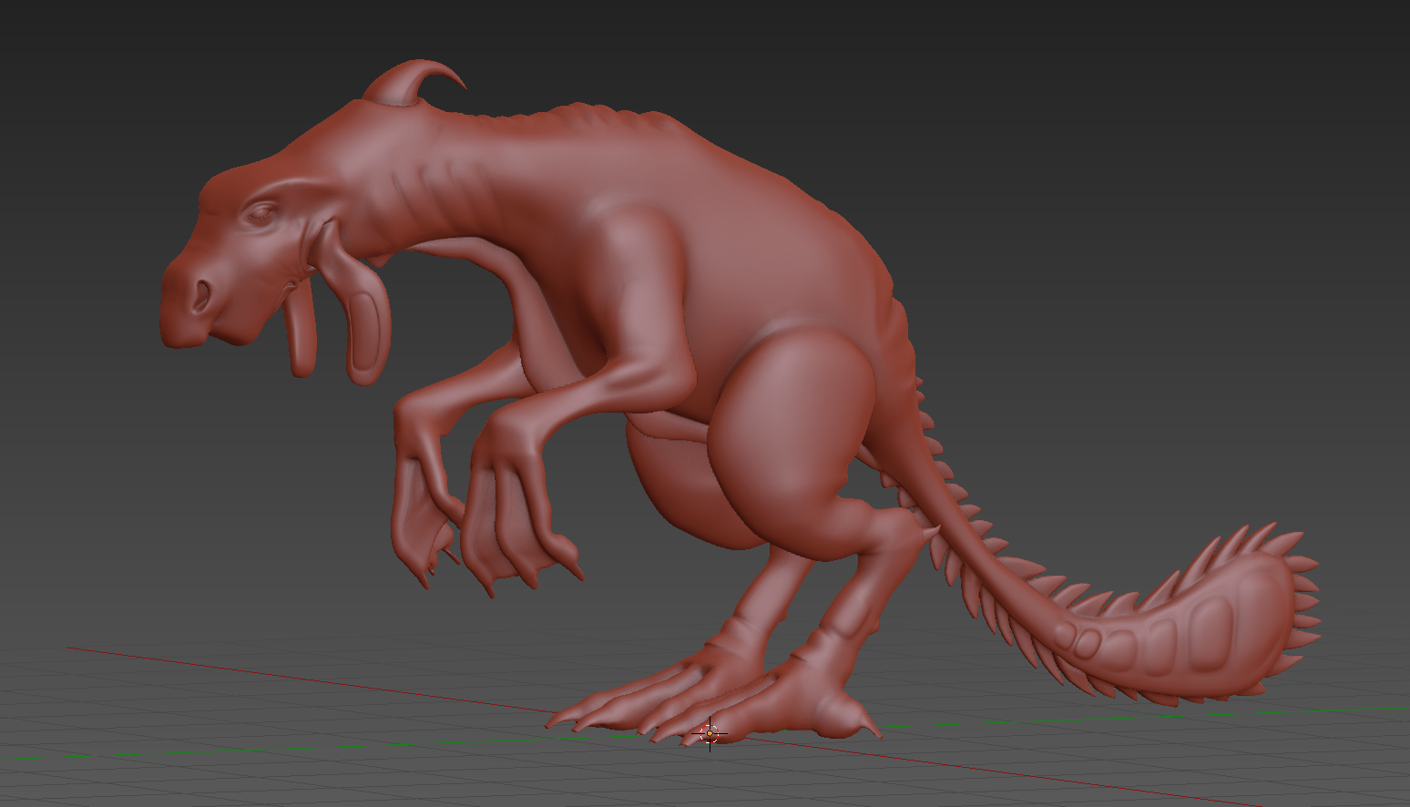1410x807 pixels.
Task: Click the creature's eye on the model
Action: pos(261,215)
